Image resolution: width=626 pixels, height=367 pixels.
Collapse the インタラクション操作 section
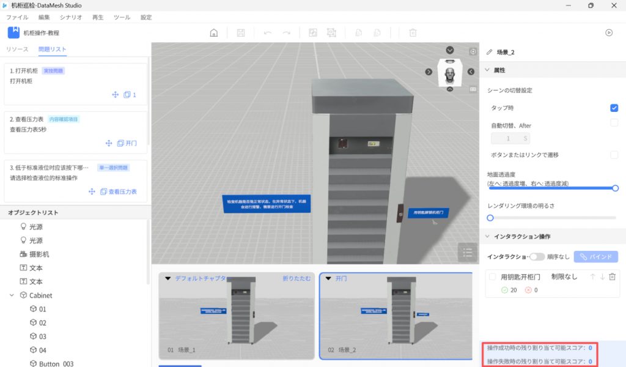(x=487, y=236)
